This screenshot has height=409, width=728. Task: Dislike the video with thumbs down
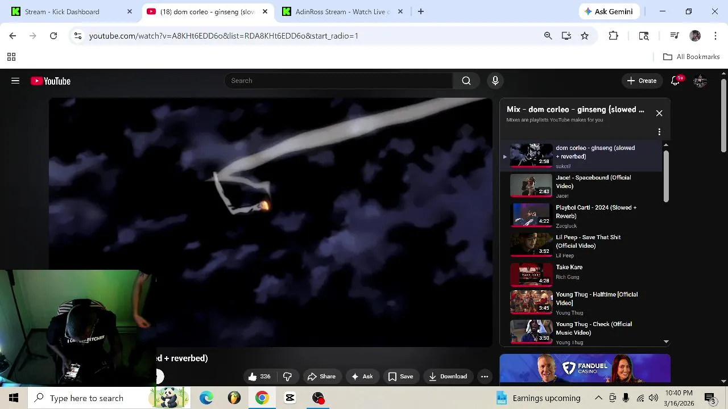(287, 377)
